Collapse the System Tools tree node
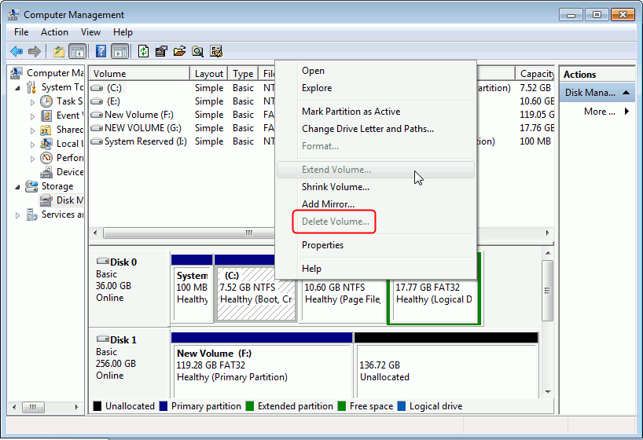 pyautogui.click(x=17, y=88)
